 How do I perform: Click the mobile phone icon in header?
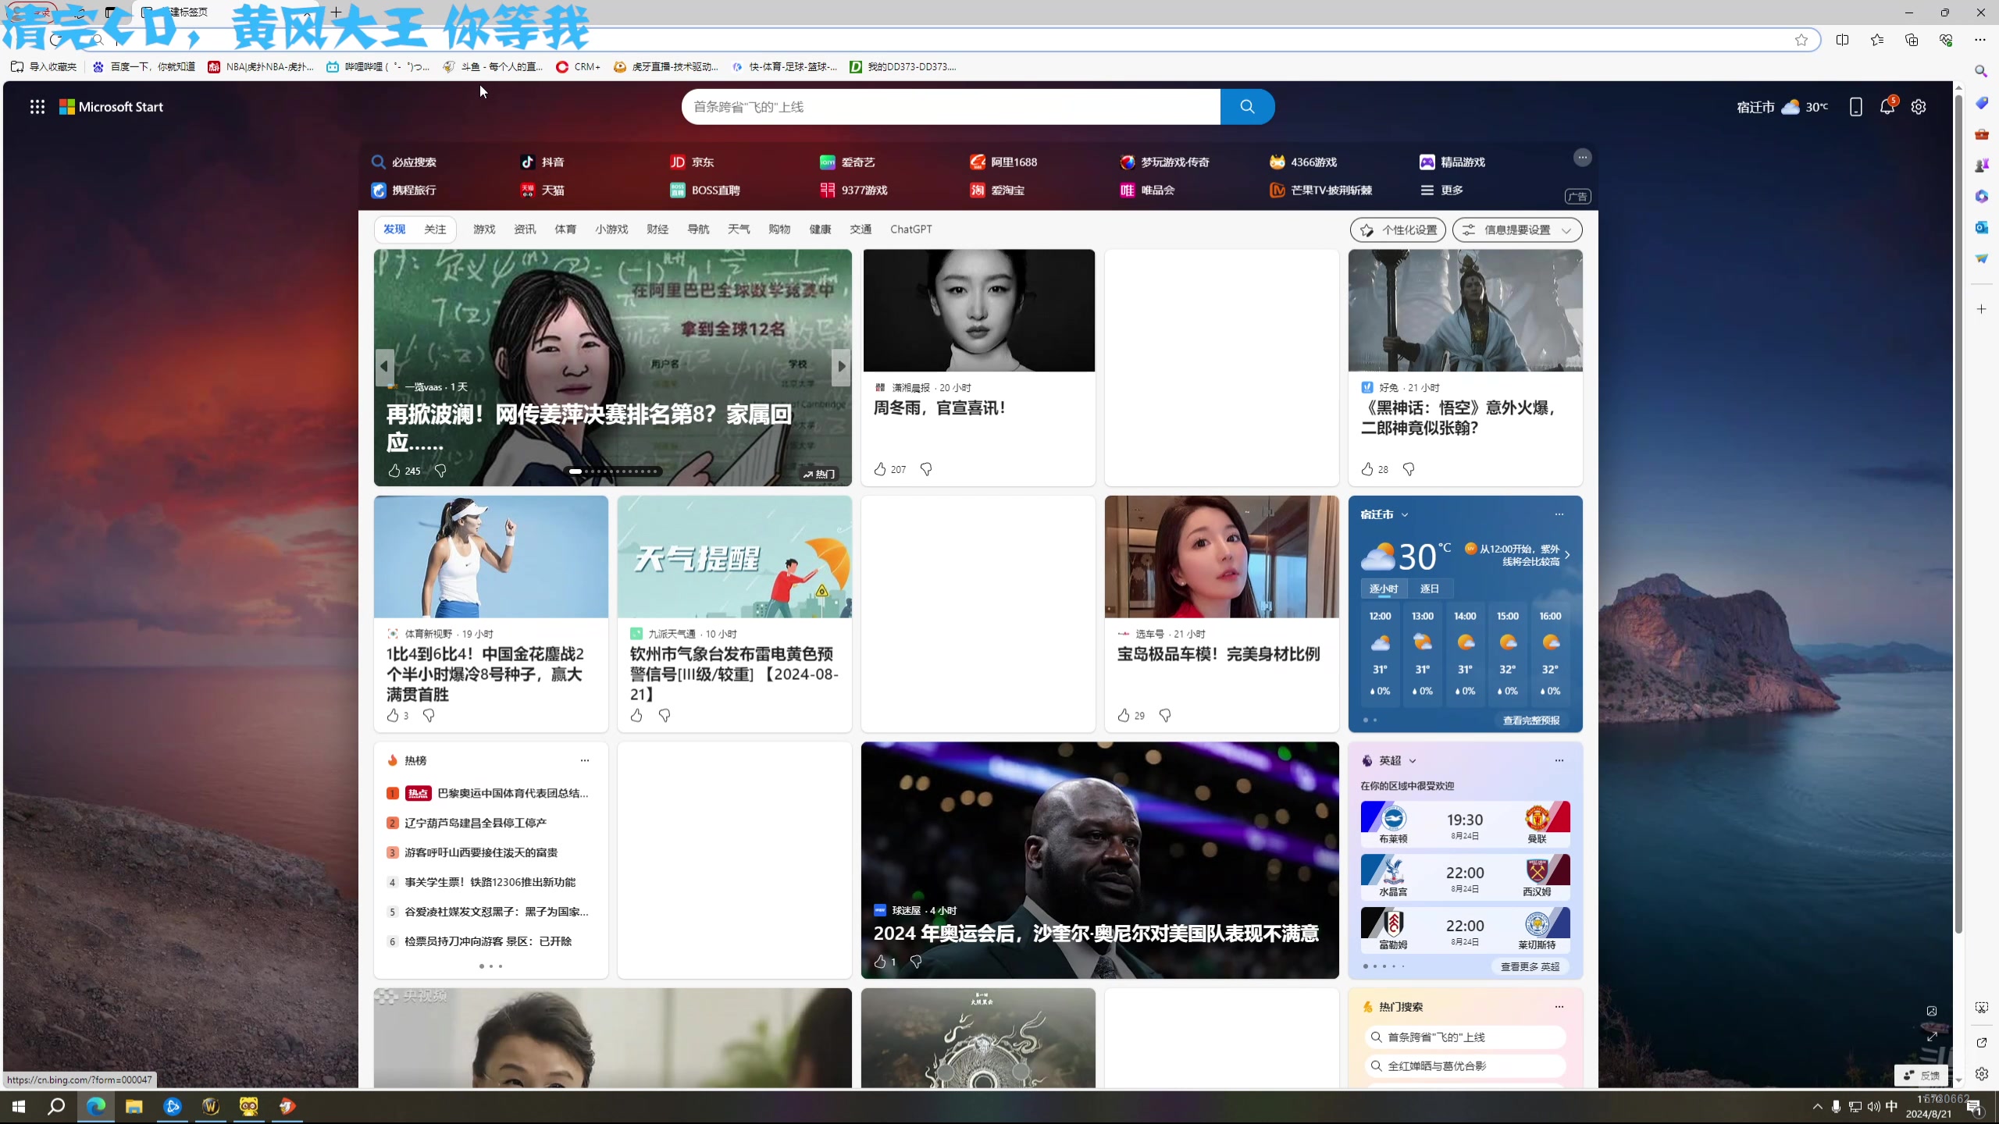click(1856, 107)
